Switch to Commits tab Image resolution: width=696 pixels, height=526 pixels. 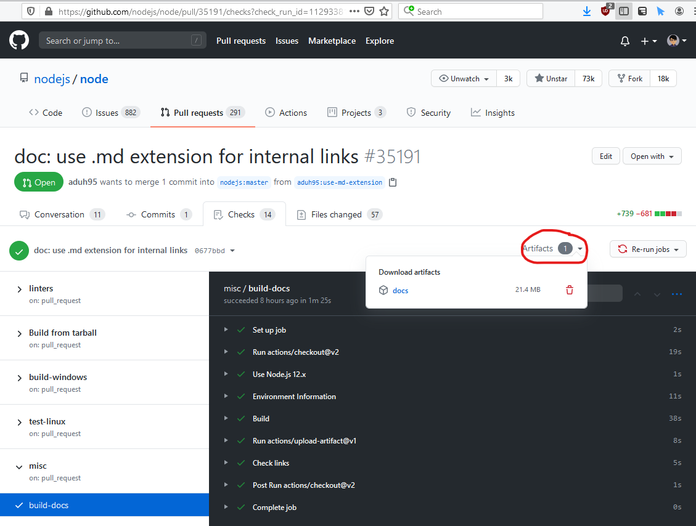tap(159, 215)
